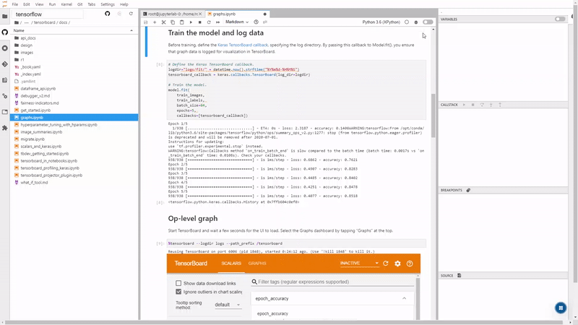Save the notebook with disk icon
The height and width of the screenshot is (325, 578).
pyautogui.click(x=146, y=22)
